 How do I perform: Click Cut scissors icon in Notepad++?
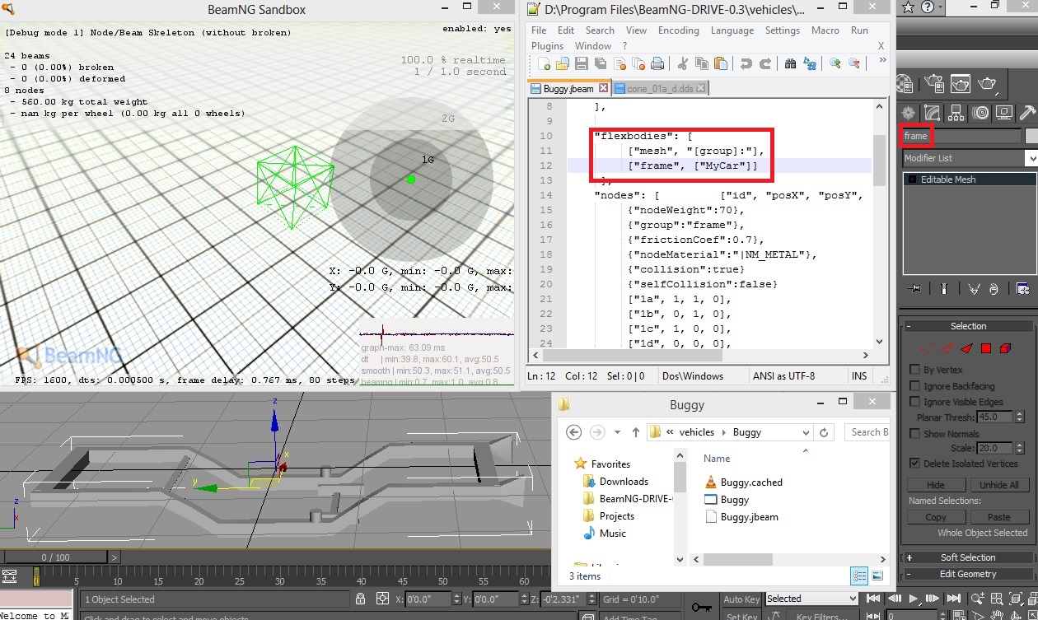pos(682,63)
